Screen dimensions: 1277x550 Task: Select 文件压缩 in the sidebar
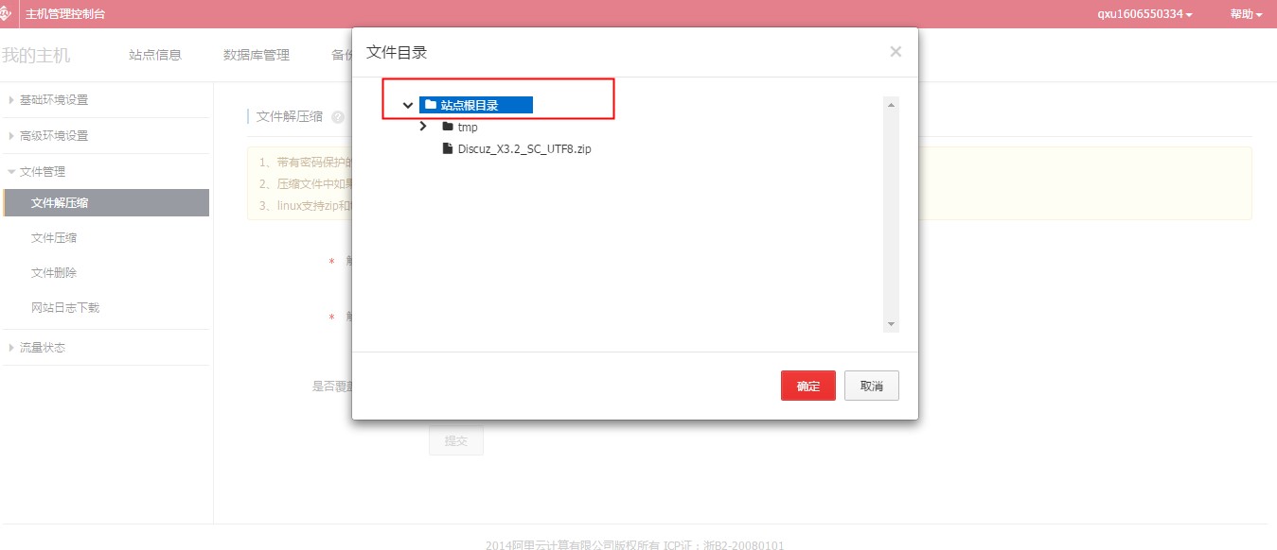54,238
